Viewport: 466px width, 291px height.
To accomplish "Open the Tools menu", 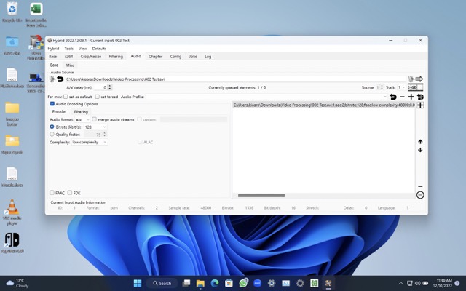I will pyautogui.click(x=68, y=48).
